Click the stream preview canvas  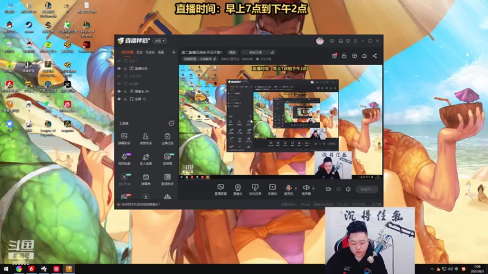tap(281, 122)
